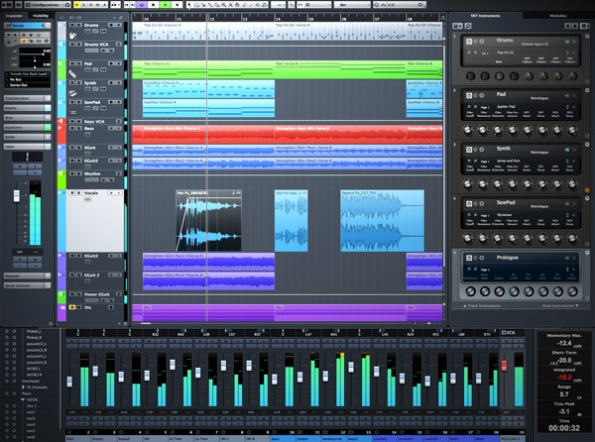Open the Bar grid type dropdown
Viewport: 595px width, 442px height.
click(352, 5)
